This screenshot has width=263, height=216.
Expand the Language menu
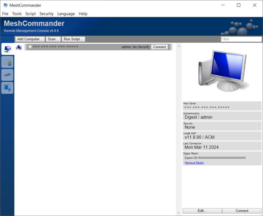pyautogui.click(x=66, y=14)
